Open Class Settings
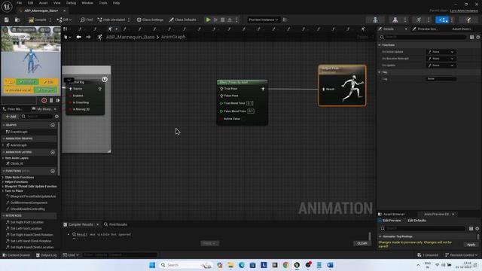 150,20
